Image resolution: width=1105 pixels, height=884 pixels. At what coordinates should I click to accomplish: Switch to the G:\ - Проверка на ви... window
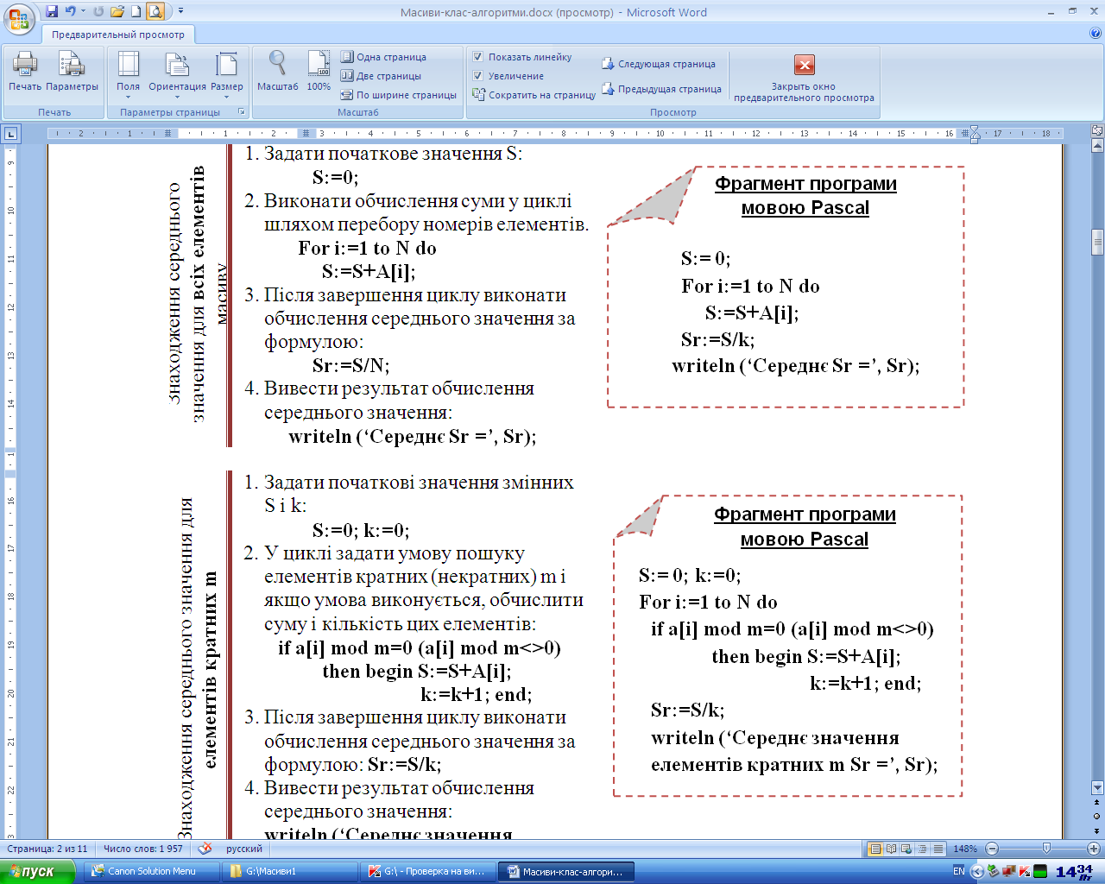429,871
